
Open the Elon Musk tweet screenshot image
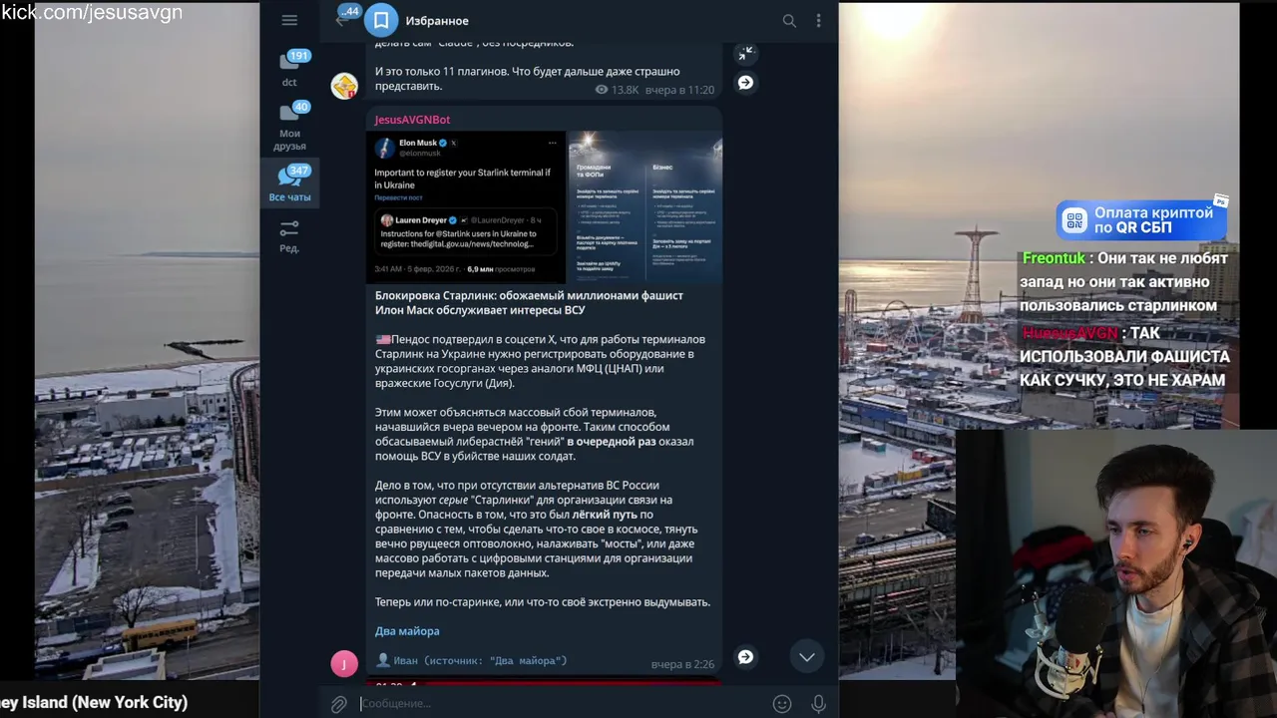(466, 207)
